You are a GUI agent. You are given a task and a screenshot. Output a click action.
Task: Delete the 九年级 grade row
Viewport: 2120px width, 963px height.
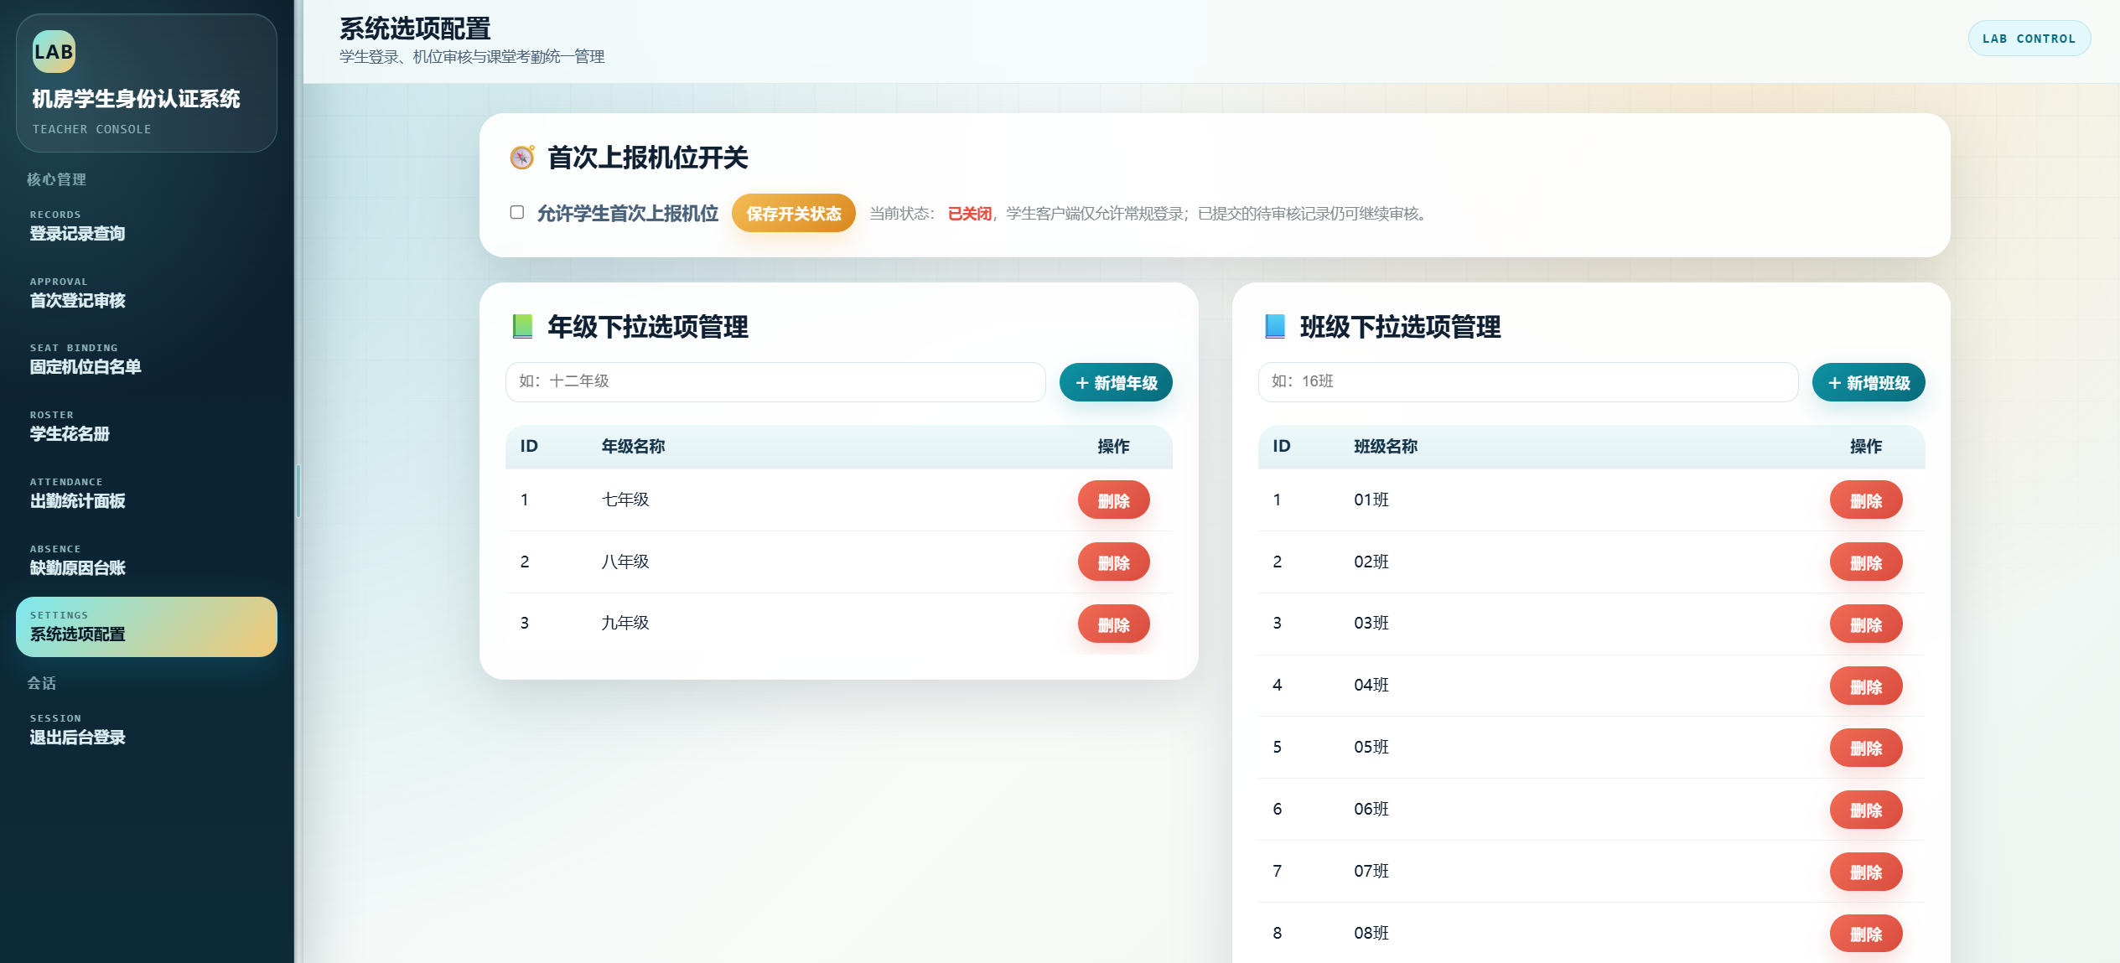(x=1113, y=624)
